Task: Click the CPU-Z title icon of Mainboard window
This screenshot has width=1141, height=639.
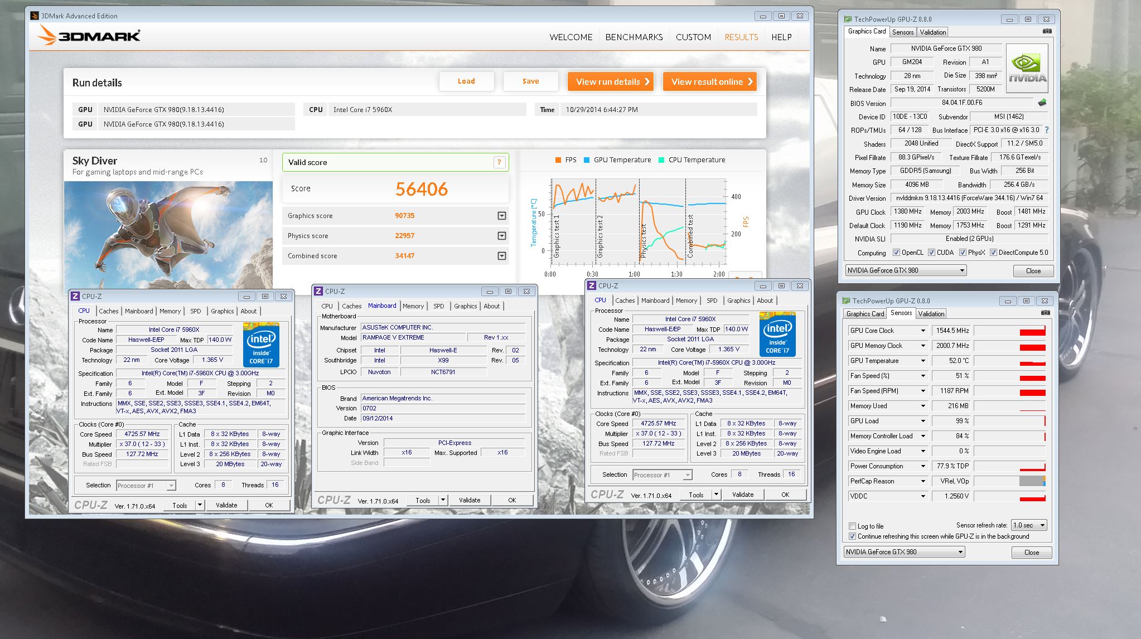Action: pos(318,291)
